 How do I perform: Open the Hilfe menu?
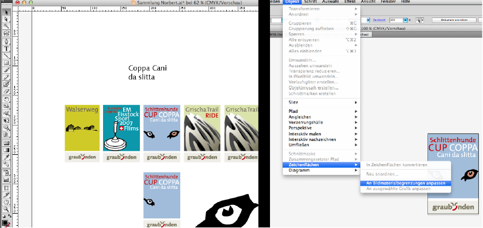(x=405, y=2)
